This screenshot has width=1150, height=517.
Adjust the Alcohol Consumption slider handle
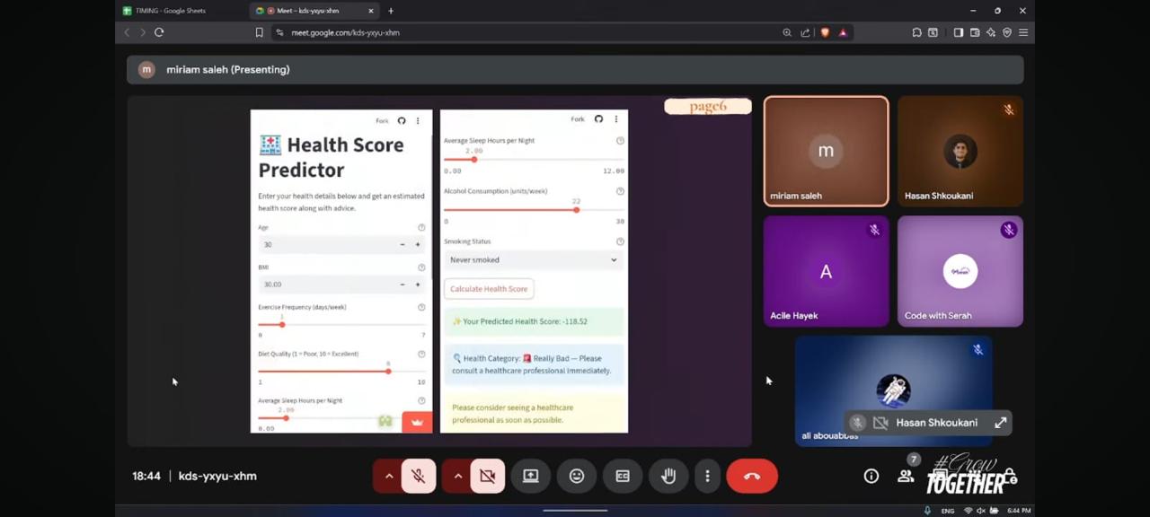pyautogui.click(x=576, y=209)
